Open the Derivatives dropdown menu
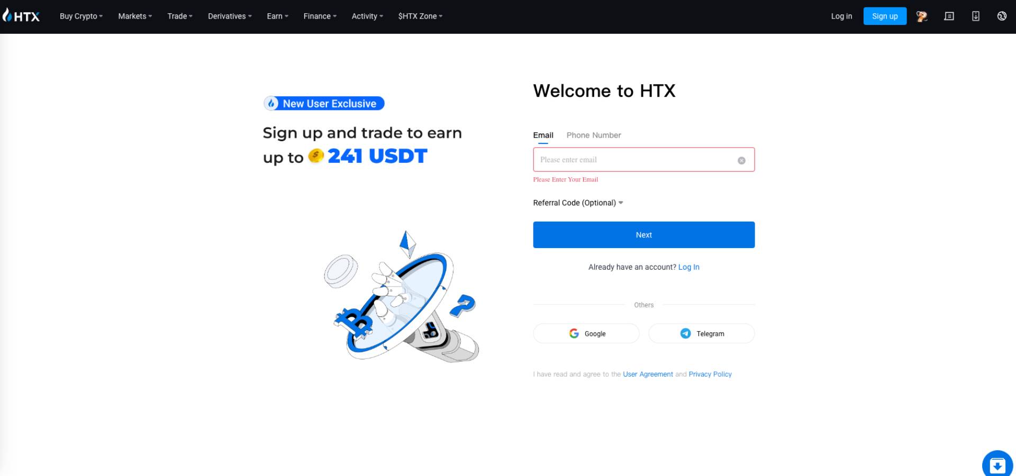The width and height of the screenshot is (1016, 476). [x=230, y=16]
